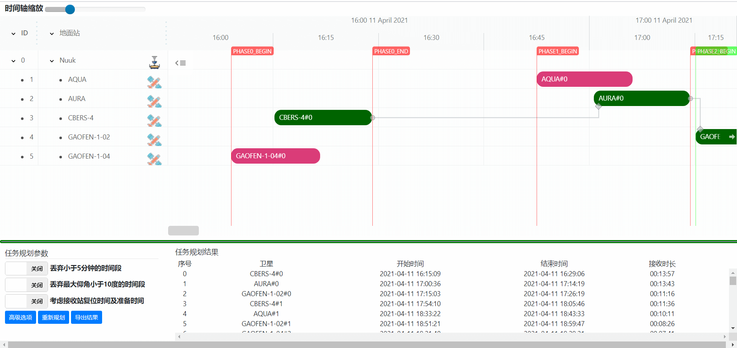
Task: Click duration value 00:11:16
Action: click(x=662, y=294)
